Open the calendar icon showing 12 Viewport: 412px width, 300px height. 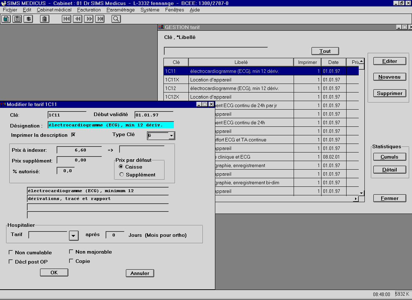17,19
